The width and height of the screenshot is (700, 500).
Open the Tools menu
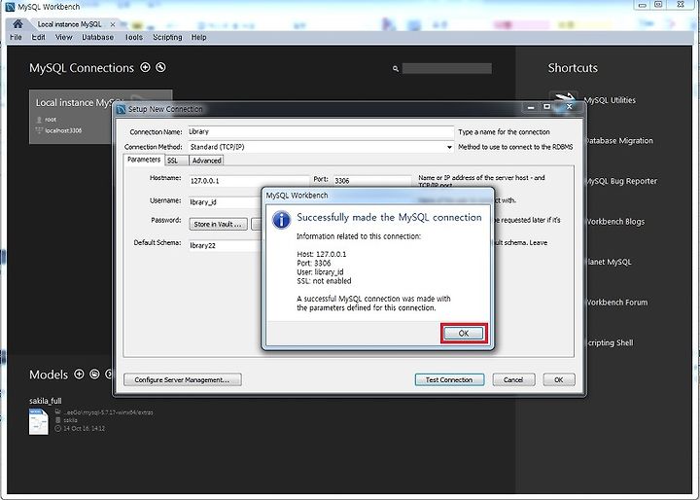pos(133,38)
